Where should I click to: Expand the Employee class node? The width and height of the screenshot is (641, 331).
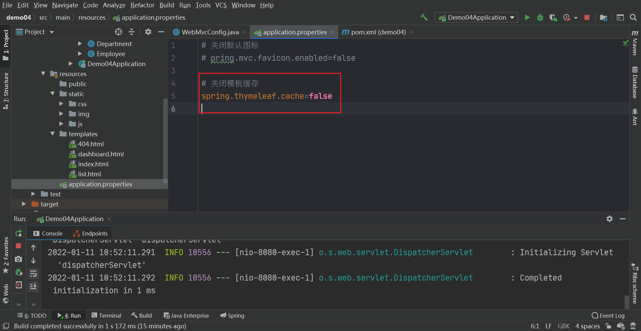[80, 53]
